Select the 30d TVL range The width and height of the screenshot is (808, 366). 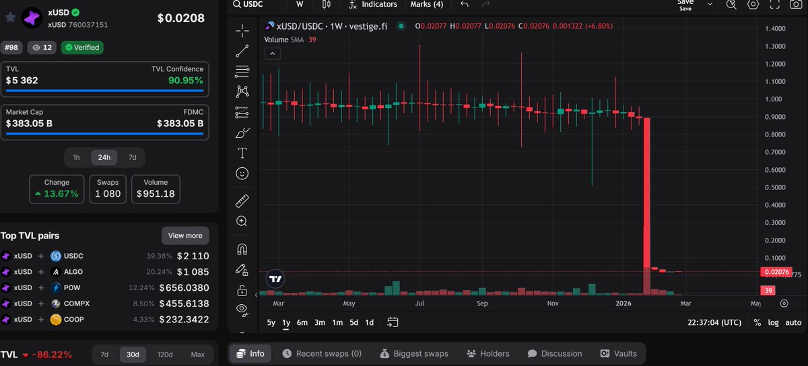[133, 355]
